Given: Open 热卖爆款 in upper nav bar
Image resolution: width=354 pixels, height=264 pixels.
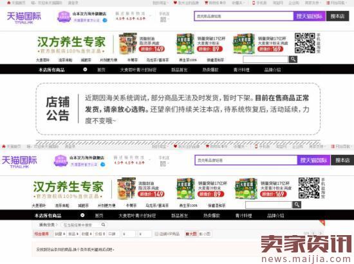Looking at the screenshot, I should pos(210,70).
